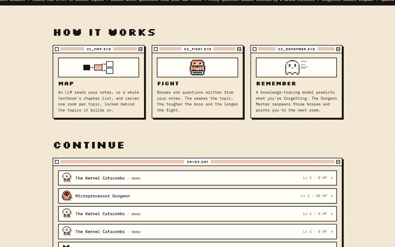
Task: Click the 'FIGHT' card heading
Action: coord(168,83)
